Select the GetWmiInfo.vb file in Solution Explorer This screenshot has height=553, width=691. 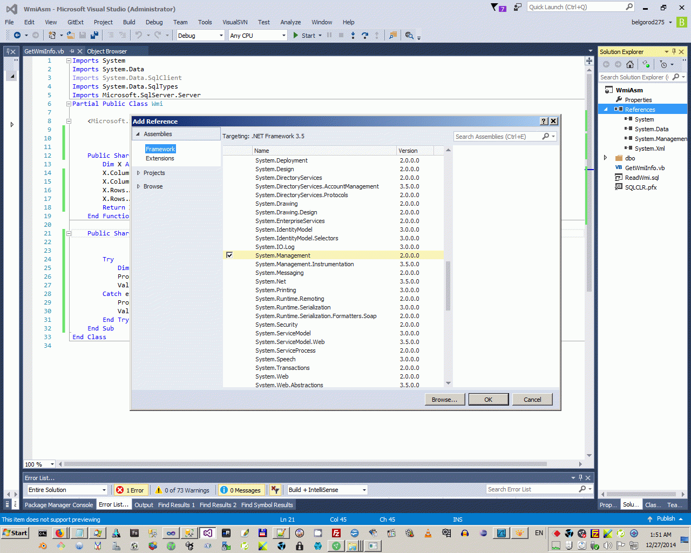(645, 168)
